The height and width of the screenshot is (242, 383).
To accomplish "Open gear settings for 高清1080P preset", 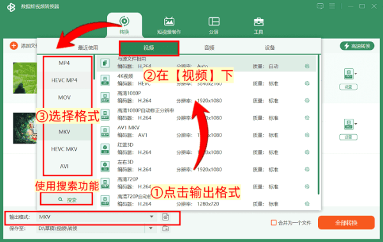I will pos(307,100).
